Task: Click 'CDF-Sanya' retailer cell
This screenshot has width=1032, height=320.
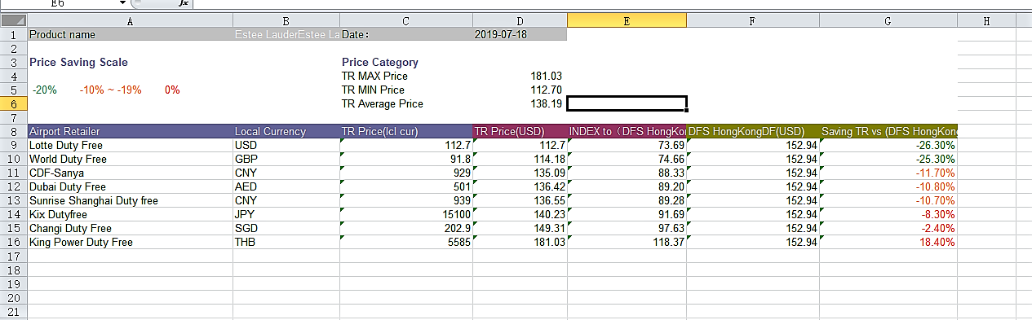Action: tap(130, 173)
